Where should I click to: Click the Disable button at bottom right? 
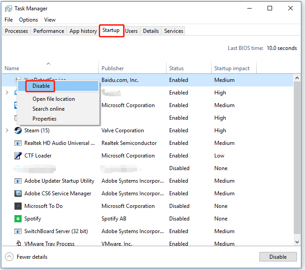coord(278,257)
